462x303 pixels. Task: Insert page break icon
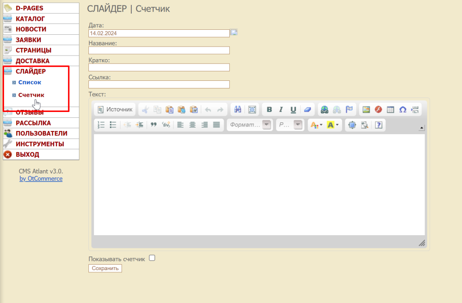coord(415,110)
